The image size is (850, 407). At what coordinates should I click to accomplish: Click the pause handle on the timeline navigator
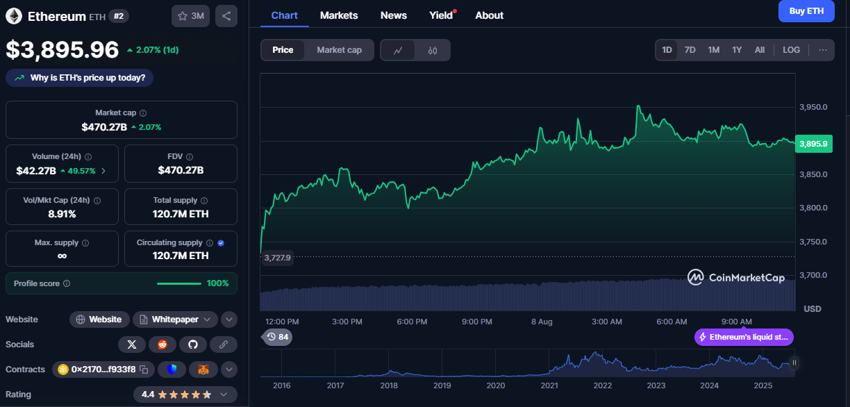point(794,363)
